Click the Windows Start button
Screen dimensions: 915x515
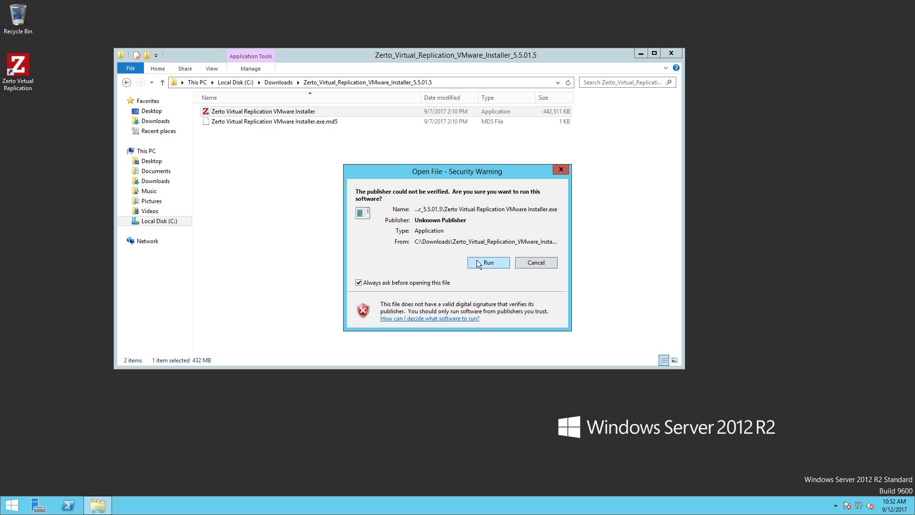(11, 505)
